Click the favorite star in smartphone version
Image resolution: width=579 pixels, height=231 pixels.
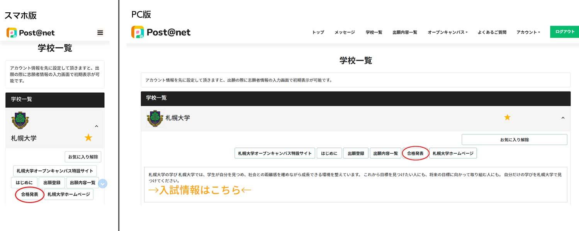point(88,137)
